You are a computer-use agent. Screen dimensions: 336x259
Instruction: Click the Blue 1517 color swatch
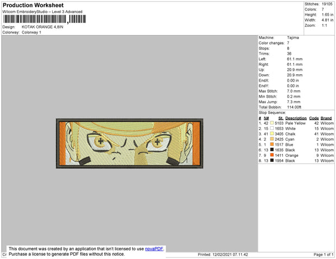click(x=272, y=145)
